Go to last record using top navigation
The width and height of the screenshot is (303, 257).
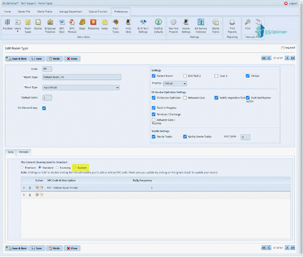pos(293,58)
